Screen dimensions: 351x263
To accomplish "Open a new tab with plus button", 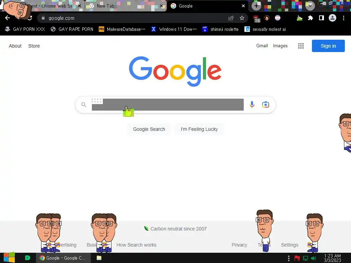I will pyautogui.click(x=256, y=6).
